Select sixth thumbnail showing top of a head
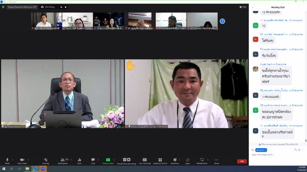This screenshot has width=307, height=172. (202, 21)
